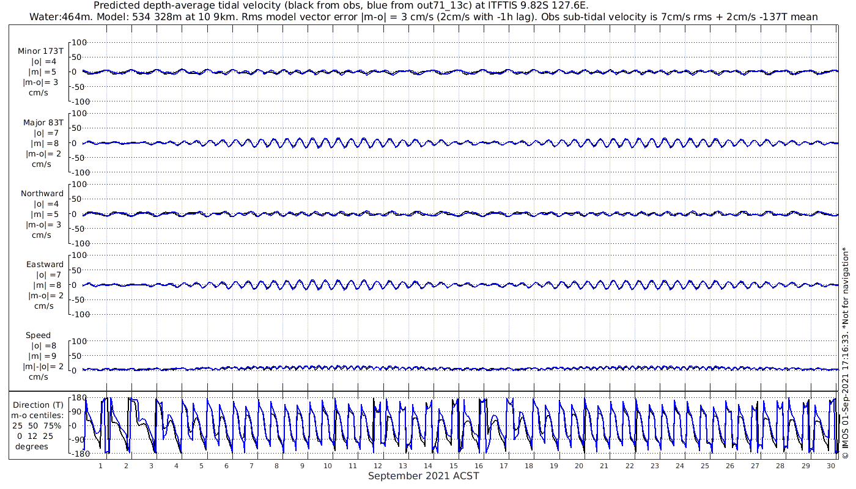Click day 1 on the September date axis
This screenshot has height=489, width=856.
pos(101,466)
